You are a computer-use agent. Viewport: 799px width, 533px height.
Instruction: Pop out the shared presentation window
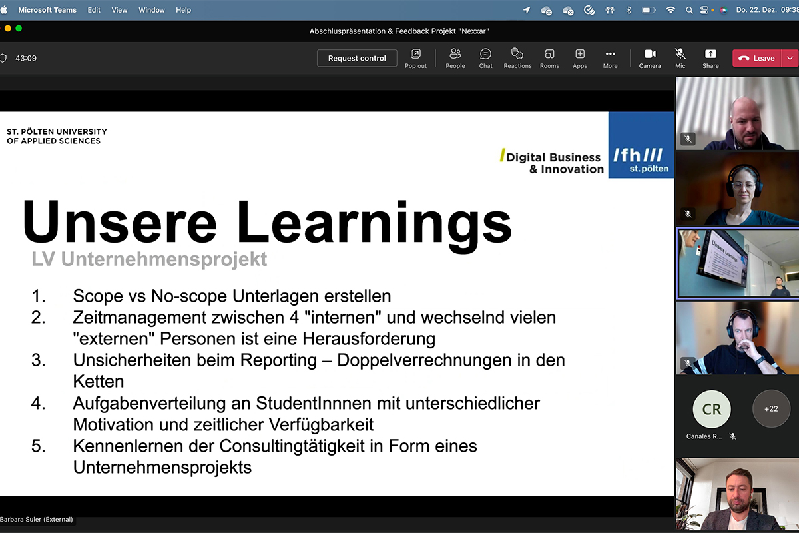[415, 58]
